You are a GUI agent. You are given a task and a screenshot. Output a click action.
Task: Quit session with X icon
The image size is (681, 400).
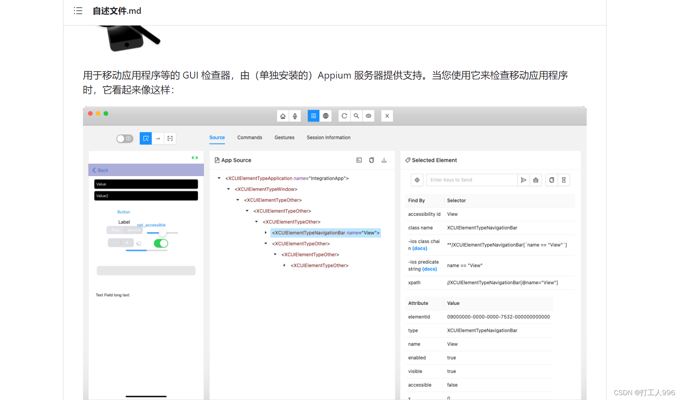[x=387, y=116]
